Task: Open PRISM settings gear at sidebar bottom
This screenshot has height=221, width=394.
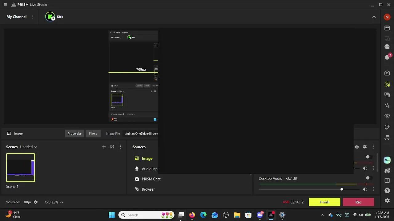Action: (x=387, y=200)
